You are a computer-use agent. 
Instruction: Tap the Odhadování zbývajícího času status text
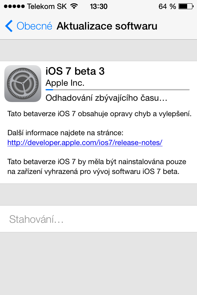pos(106,98)
